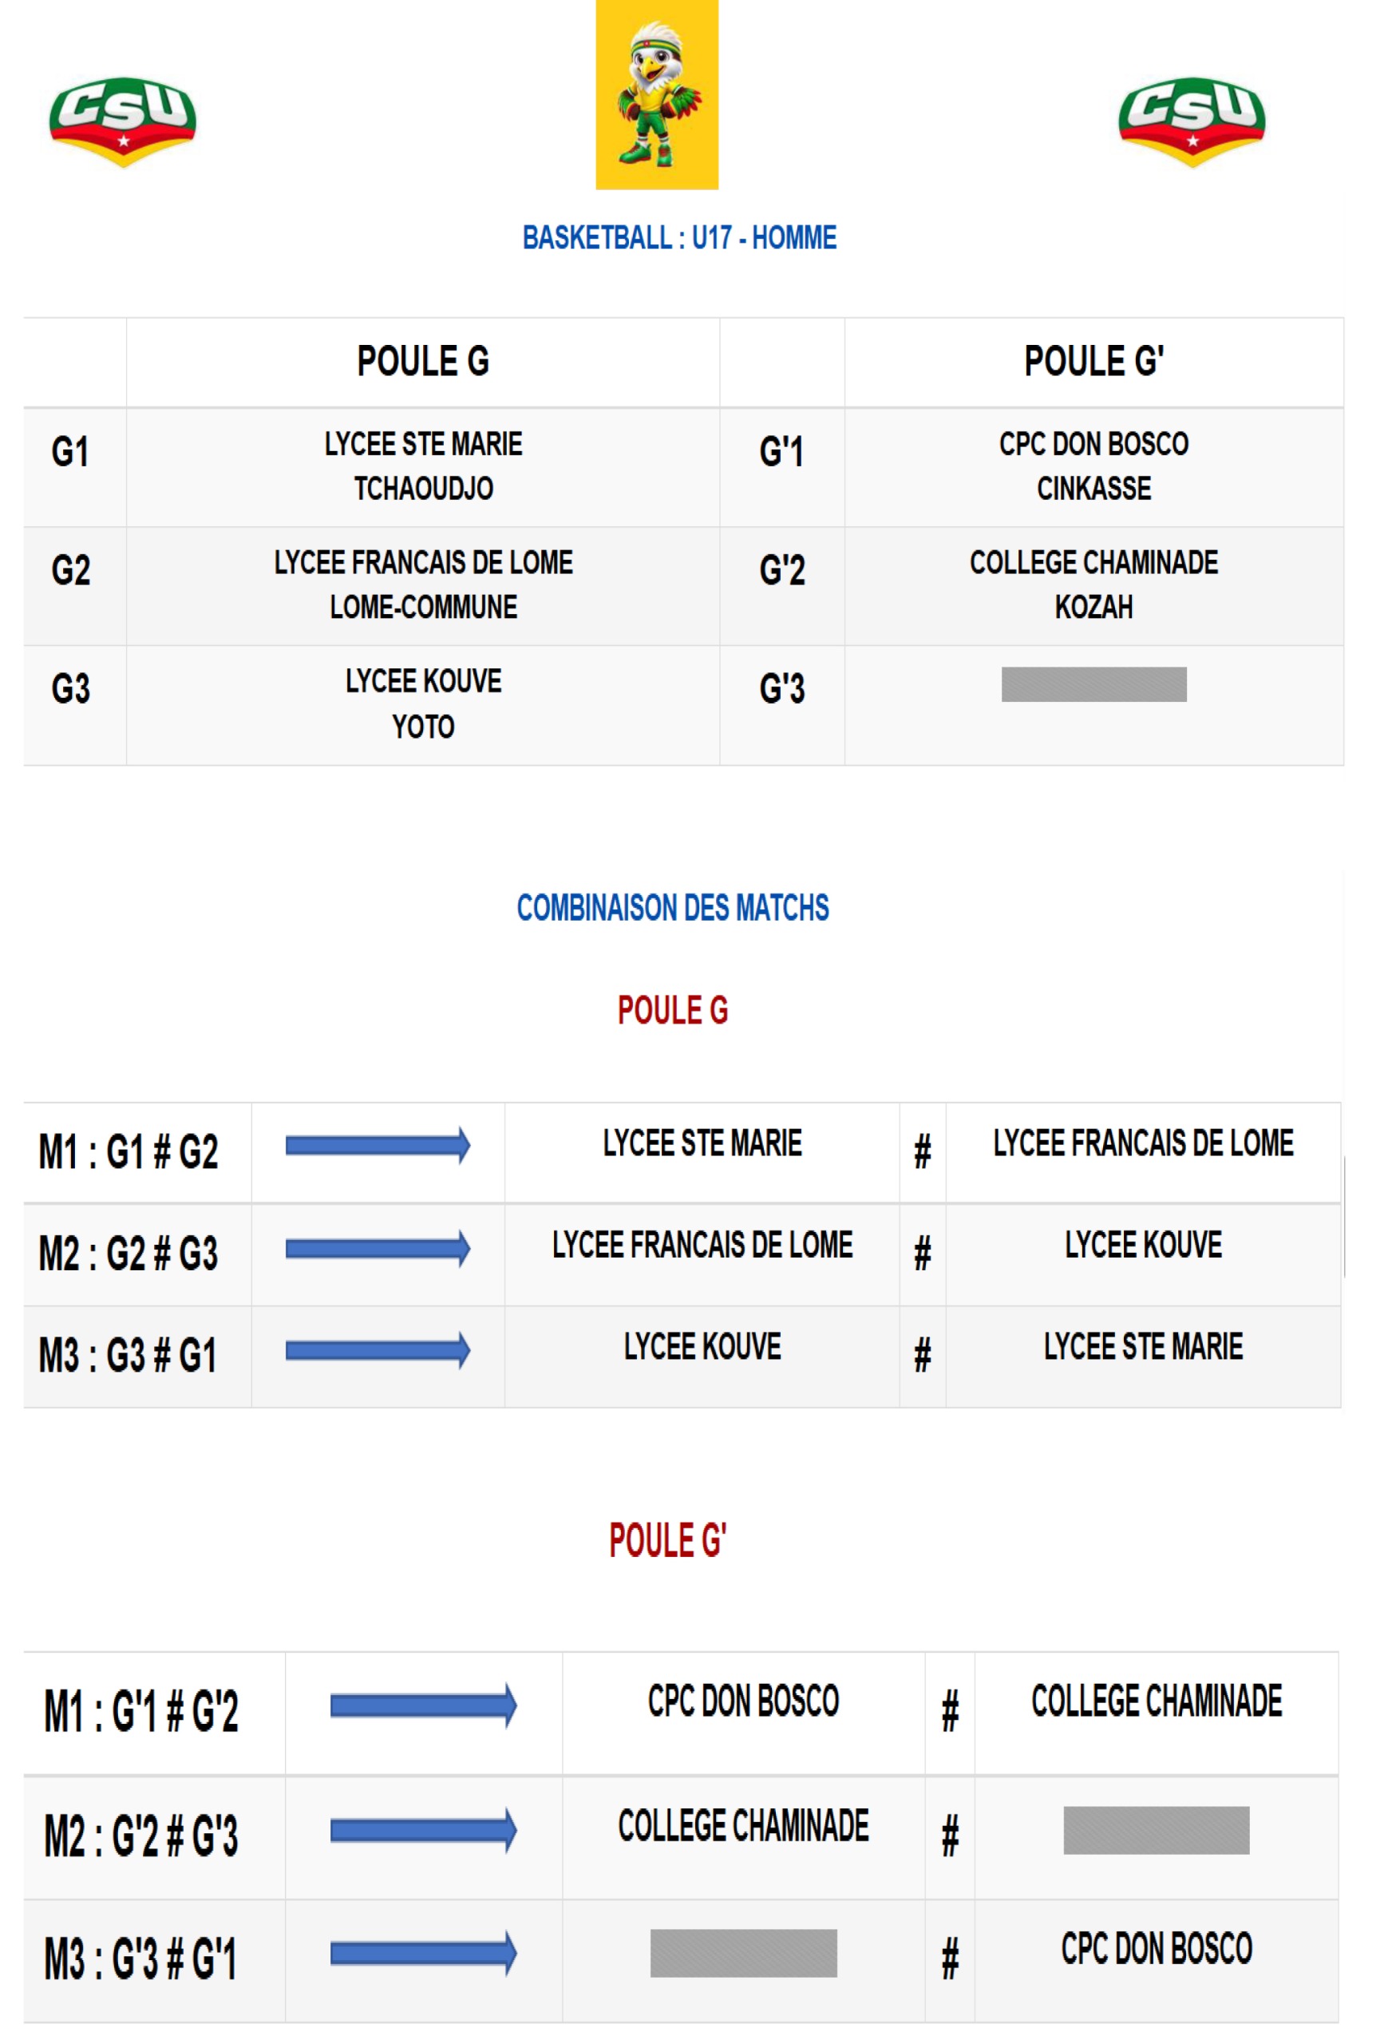
Task: Click the eagle mascot image
Action: [x=657, y=94]
